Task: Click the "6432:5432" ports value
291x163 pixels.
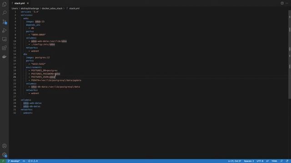Action: pyautogui.click(x=38, y=64)
